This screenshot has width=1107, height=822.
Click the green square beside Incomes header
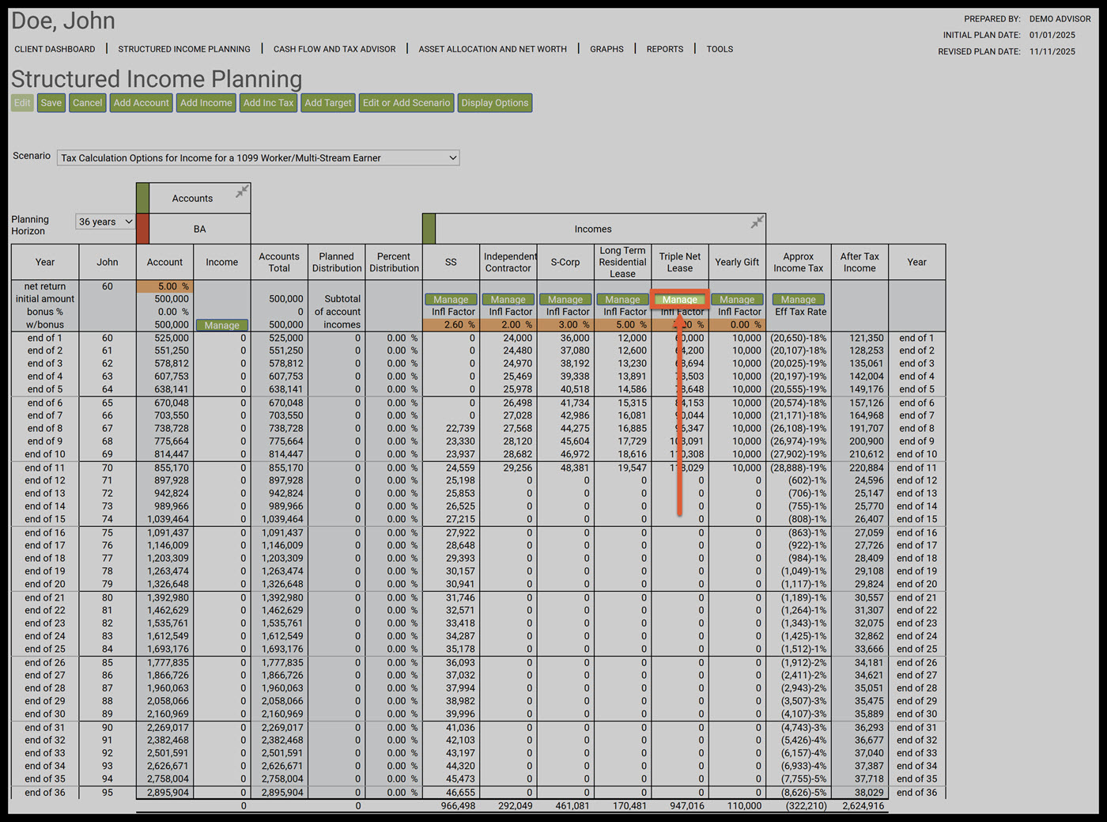point(429,229)
